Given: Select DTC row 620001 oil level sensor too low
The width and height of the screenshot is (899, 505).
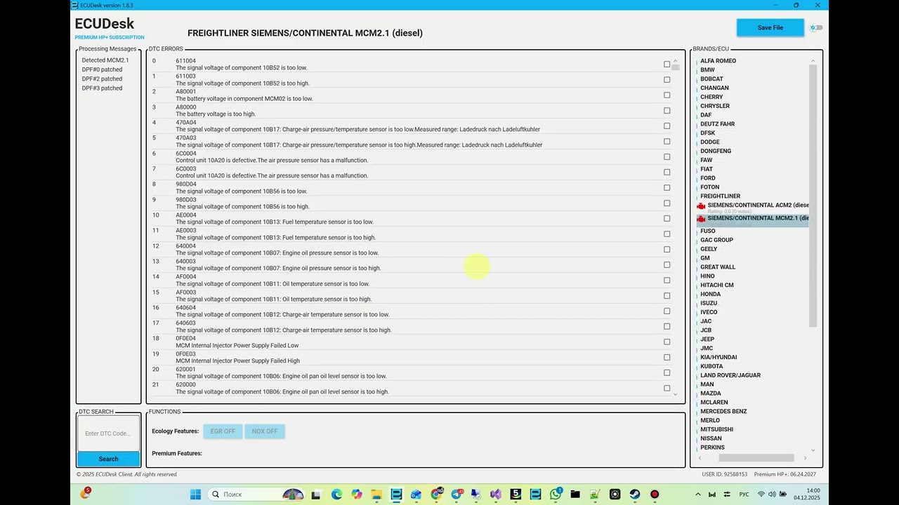Looking at the screenshot, I should (412, 373).
